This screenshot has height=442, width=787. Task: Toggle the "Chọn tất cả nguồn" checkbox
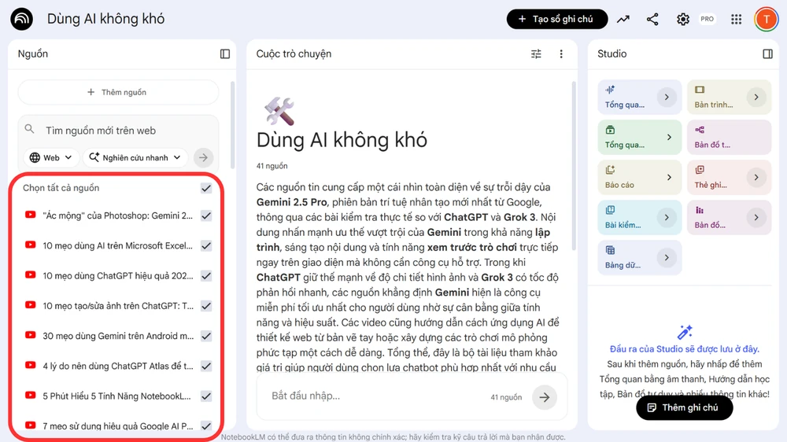click(206, 189)
